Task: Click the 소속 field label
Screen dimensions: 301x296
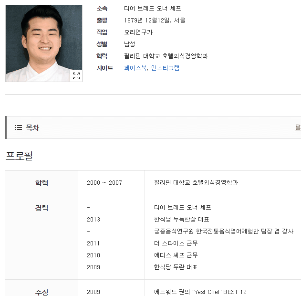Action: click(x=102, y=8)
